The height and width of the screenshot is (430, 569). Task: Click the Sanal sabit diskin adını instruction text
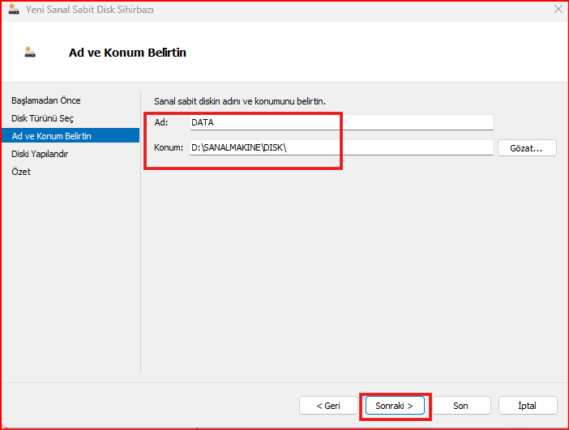[x=239, y=100]
